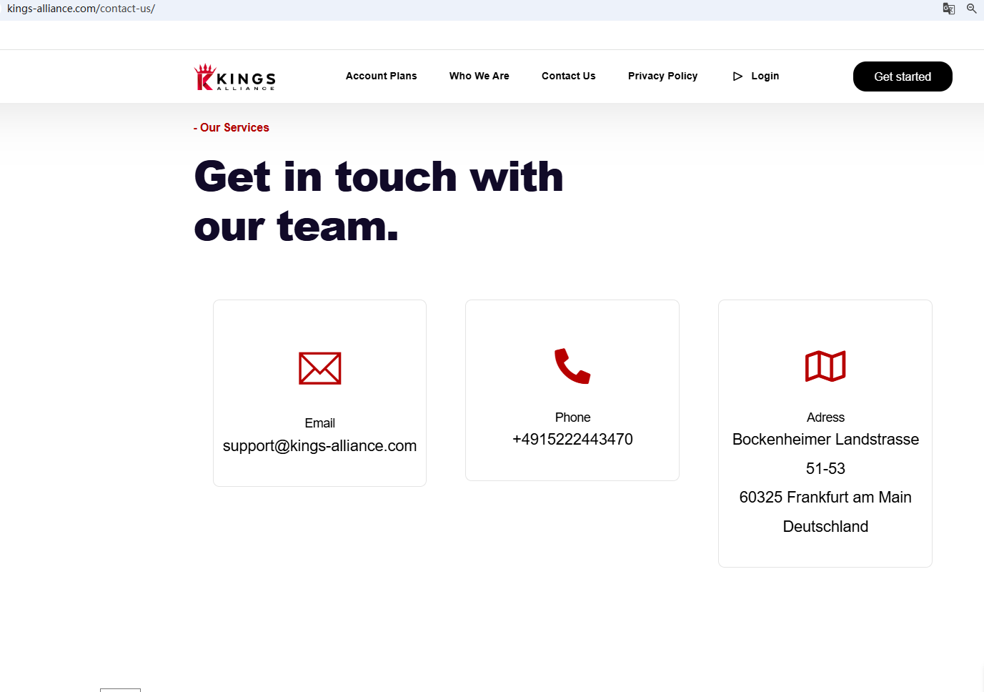Click the translate page icon
The height and width of the screenshot is (692, 984).
click(948, 9)
